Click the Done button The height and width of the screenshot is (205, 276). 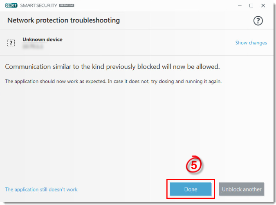tap(191, 189)
